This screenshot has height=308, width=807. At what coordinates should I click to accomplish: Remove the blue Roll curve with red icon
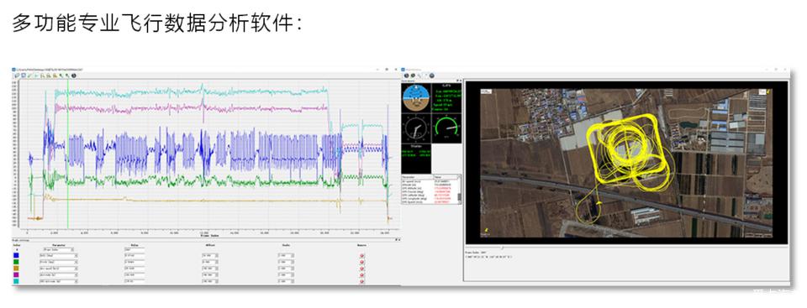pyautogui.click(x=361, y=256)
